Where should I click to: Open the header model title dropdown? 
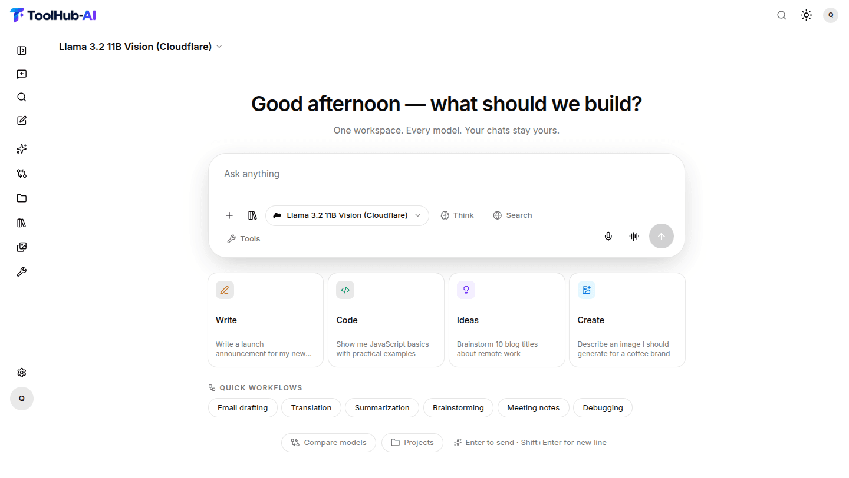[x=140, y=47]
